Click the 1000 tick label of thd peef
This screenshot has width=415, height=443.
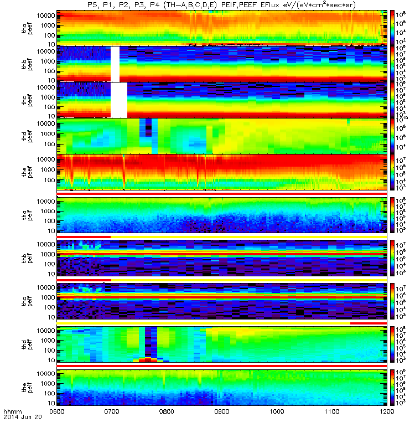[48, 134]
